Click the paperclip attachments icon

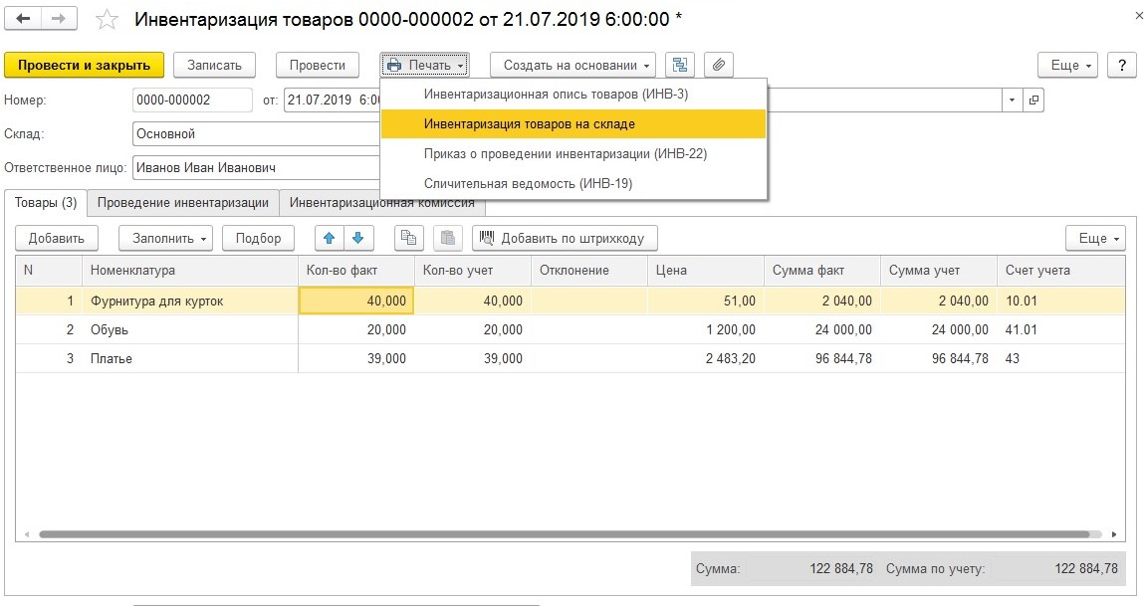pos(719,65)
